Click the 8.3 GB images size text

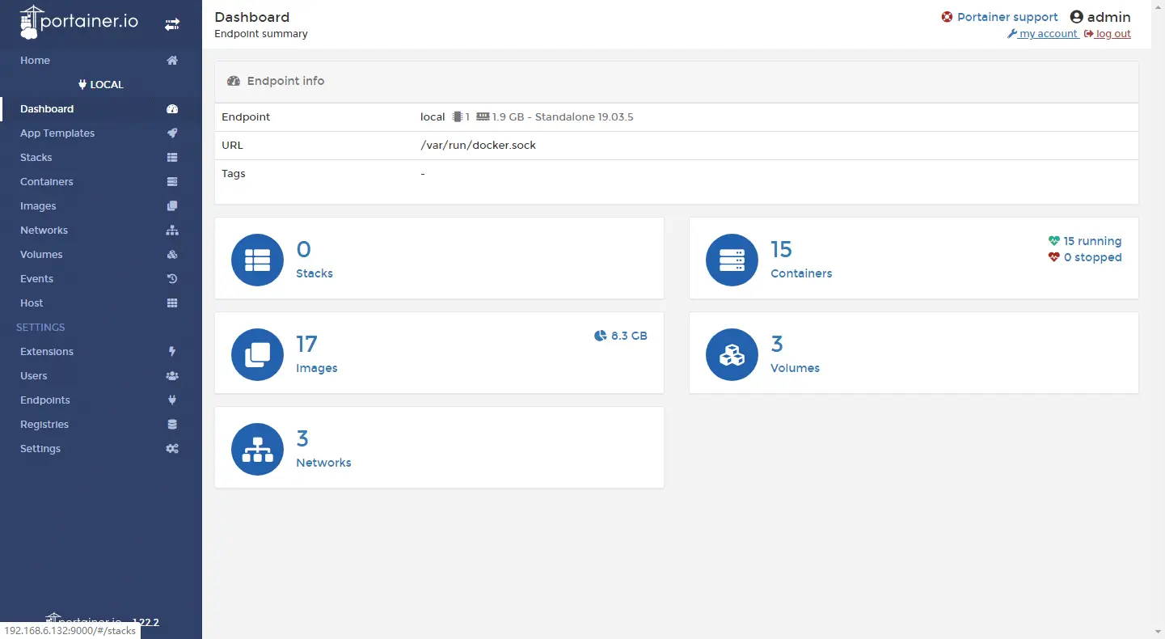629,336
